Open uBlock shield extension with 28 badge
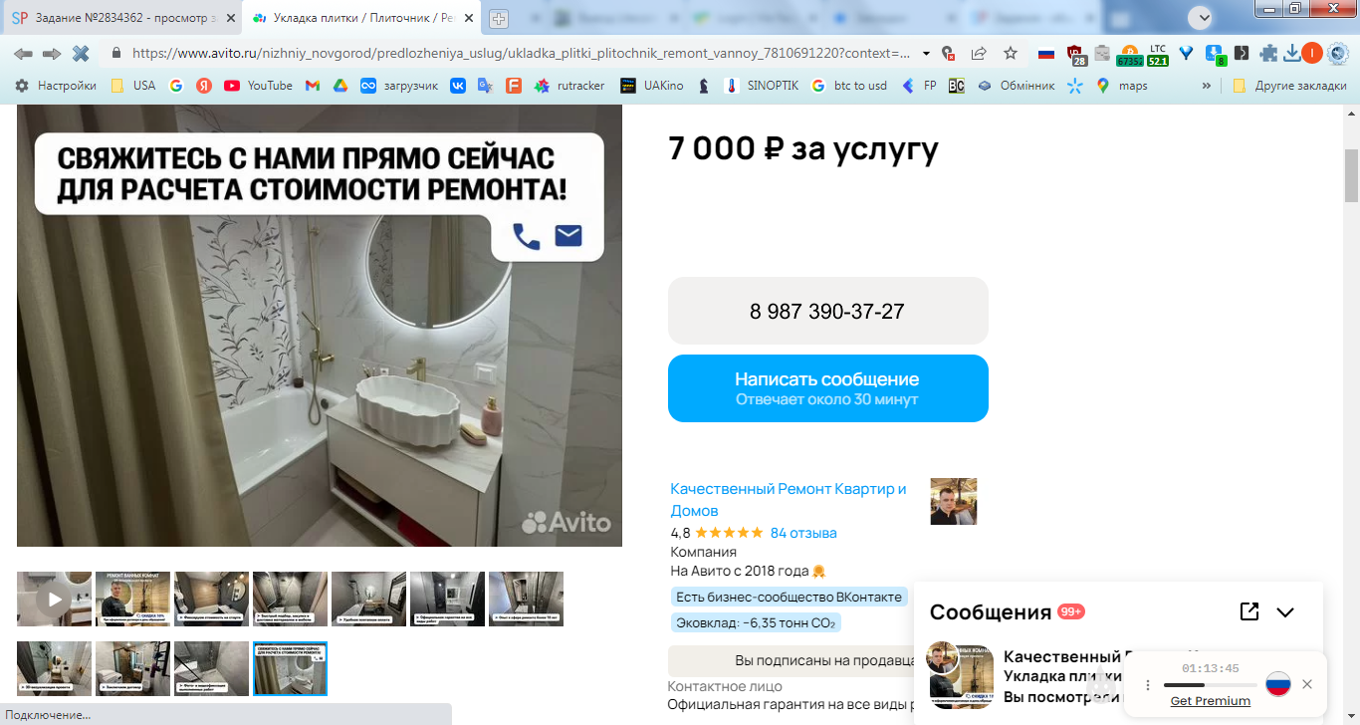The height and width of the screenshot is (725, 1360). coord(1075,55)
